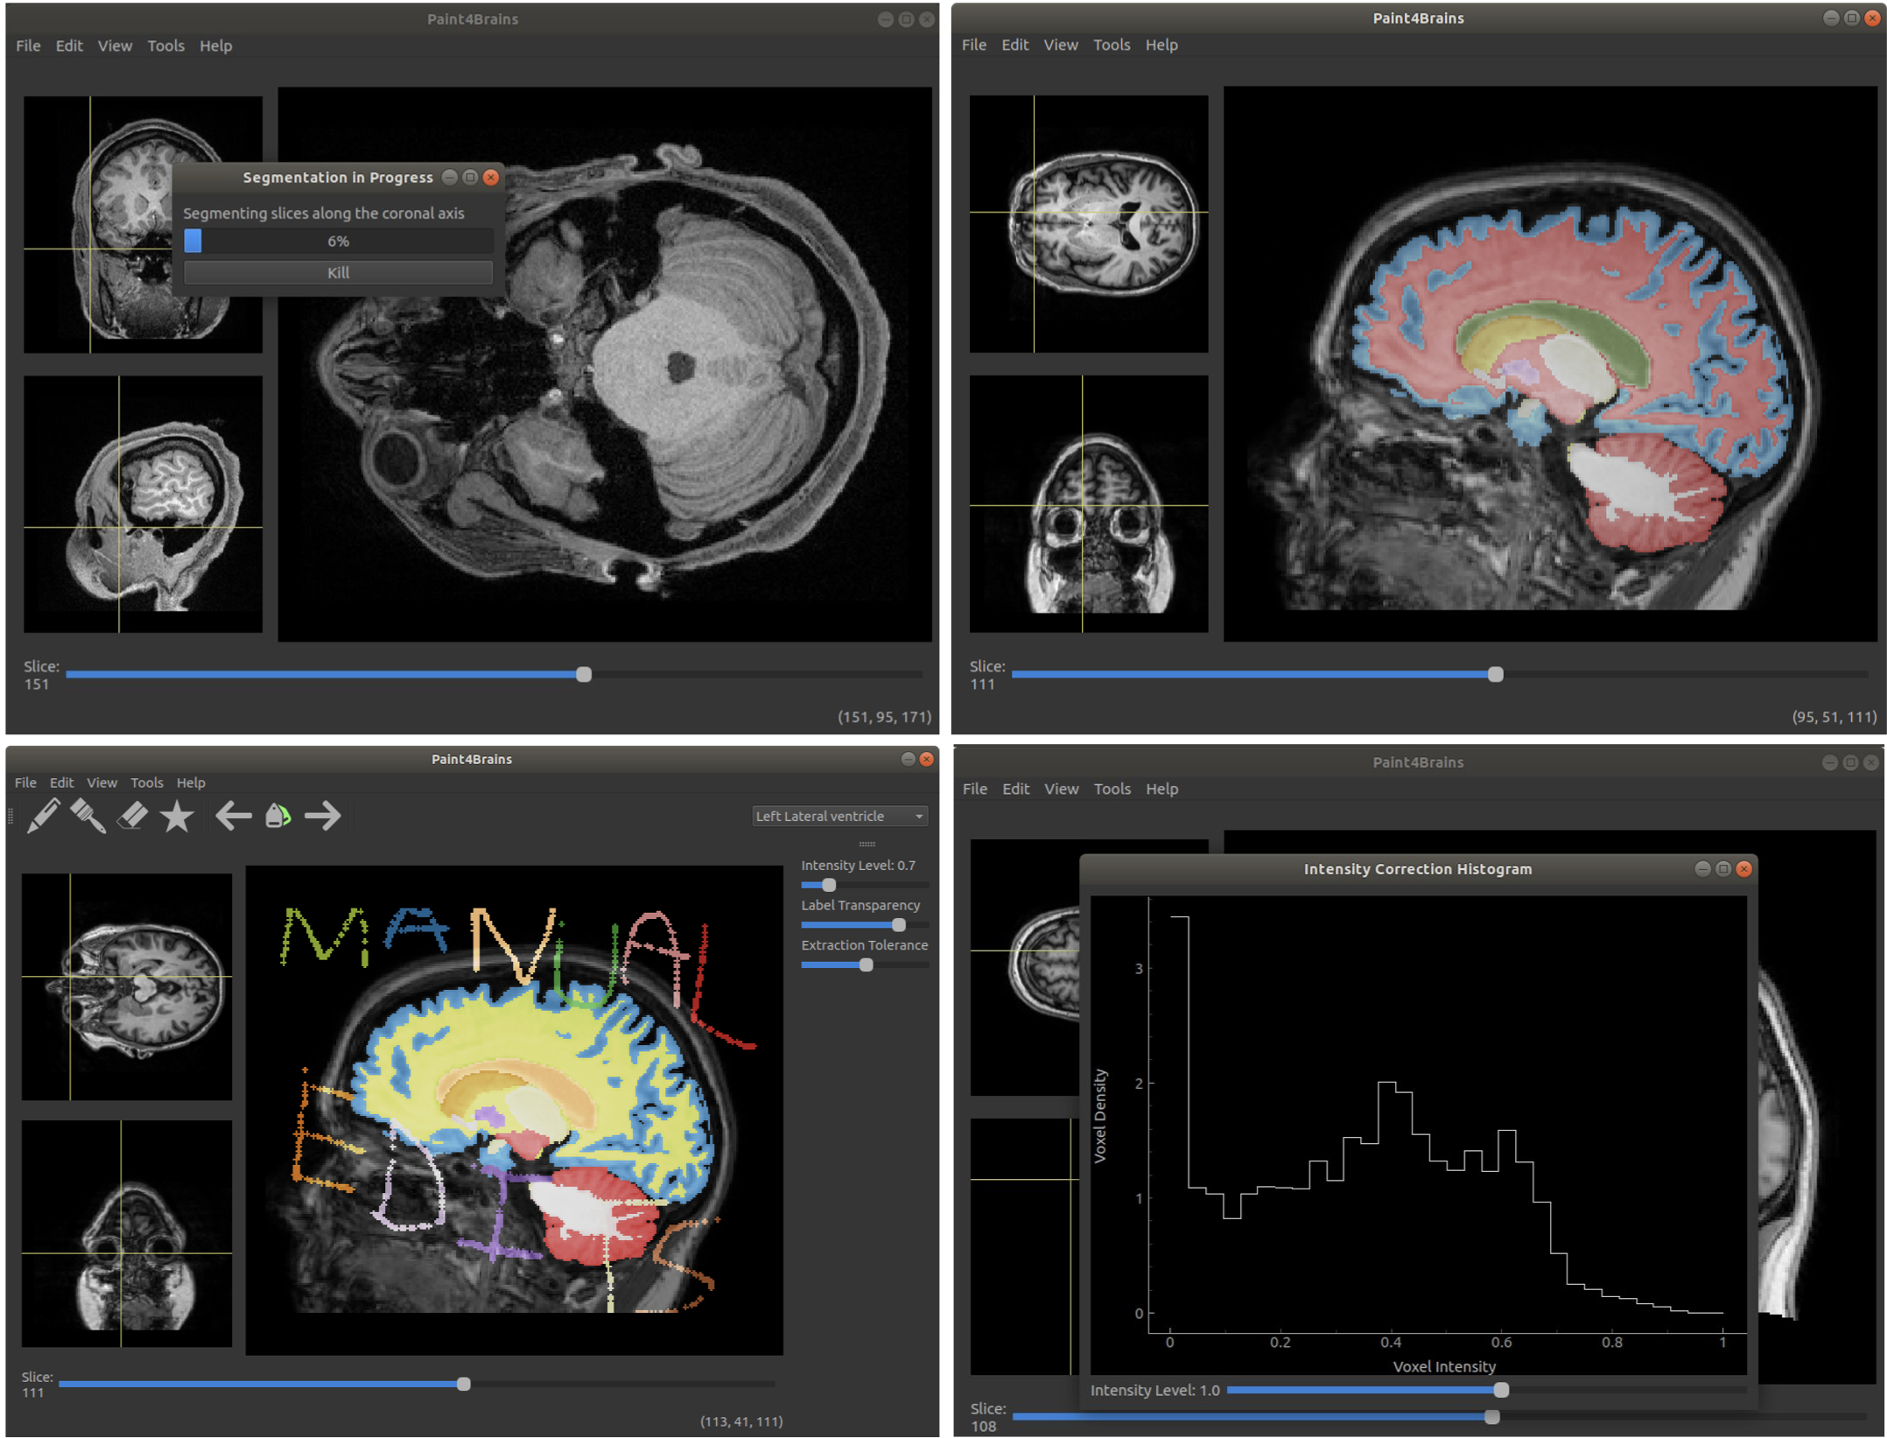
Task: Click the 'Voxel Intensity' axis label
Action: click(1444, 1366)
